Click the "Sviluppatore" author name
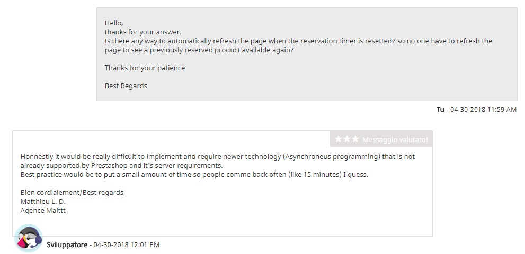The height and width of the screenshot is (254, 525). [x=67, y=245]
